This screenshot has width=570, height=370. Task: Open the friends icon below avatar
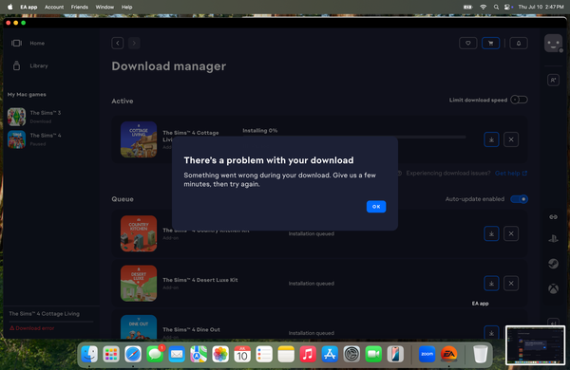pyautogui.click(x=553, y=81)
